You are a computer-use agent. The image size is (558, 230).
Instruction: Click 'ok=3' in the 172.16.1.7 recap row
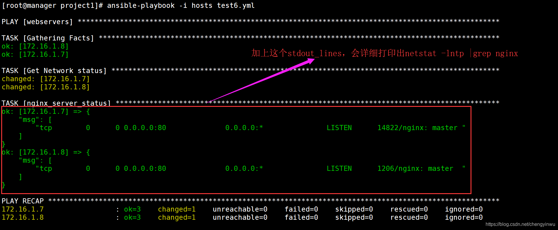point(132,209)
